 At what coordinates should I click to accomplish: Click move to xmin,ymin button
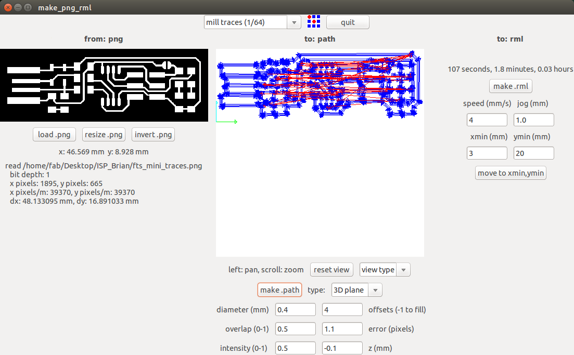511,173
